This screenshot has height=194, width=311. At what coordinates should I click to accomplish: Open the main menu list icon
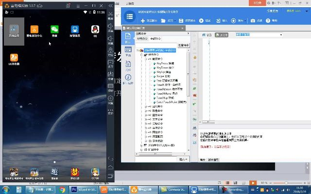coord(129,16)
